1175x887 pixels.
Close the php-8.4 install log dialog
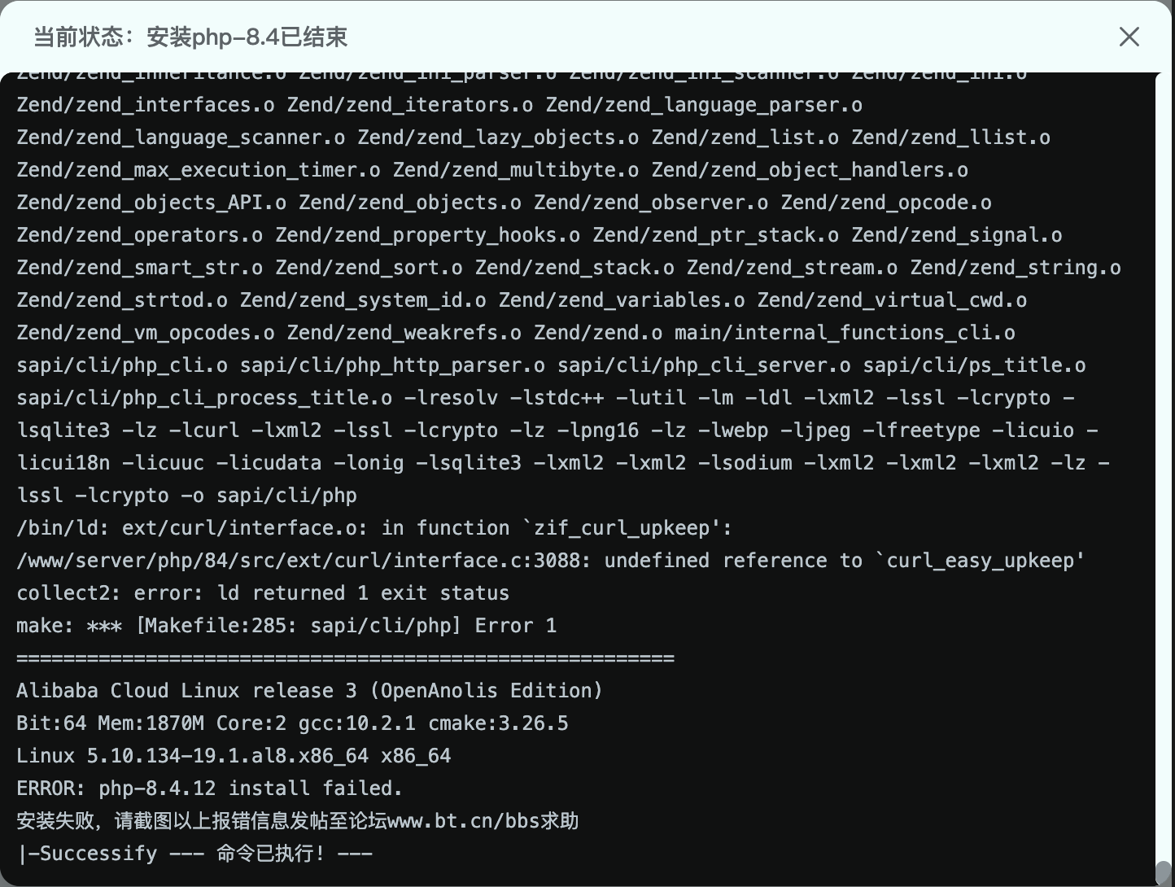point(1129,37)
